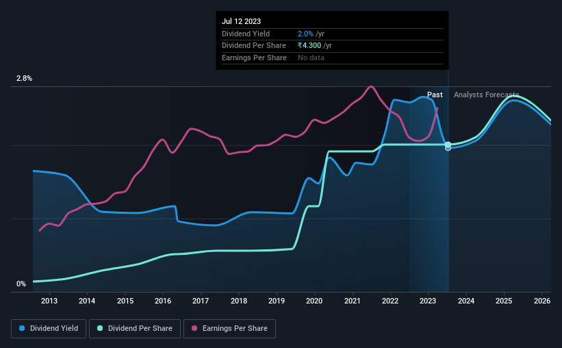This screenshot has width=562, height=348.
Task: Click the 0% y-axis label
Action: pyautogui.click(x=21, y=284)
